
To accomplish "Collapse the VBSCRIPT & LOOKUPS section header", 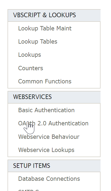I will 54,15.
